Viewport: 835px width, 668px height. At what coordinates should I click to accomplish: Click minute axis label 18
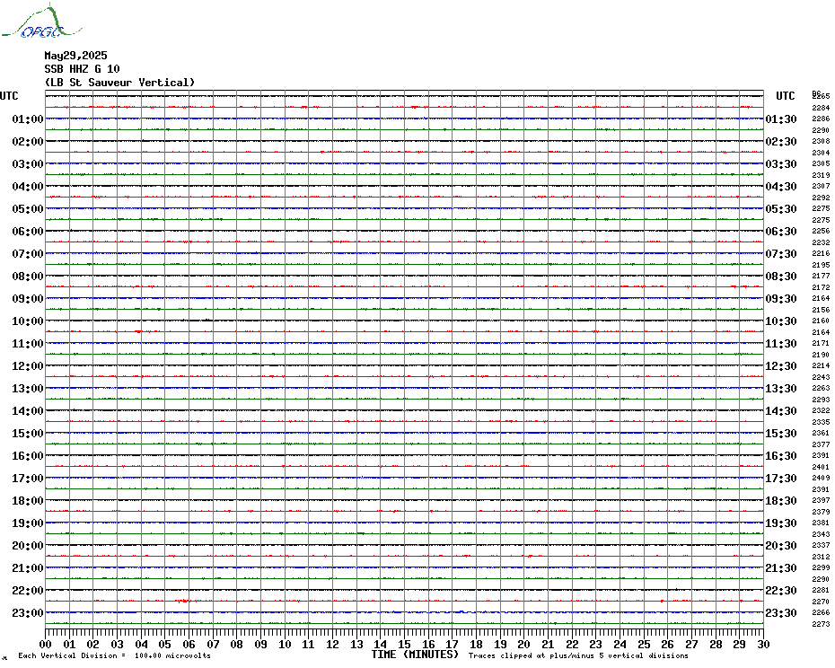coord(476,644)
